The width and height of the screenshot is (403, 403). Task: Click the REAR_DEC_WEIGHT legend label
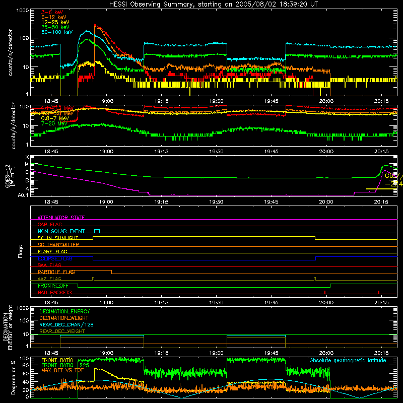click(62, 331)
